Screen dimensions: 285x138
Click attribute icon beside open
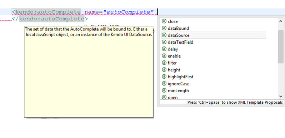click(x=164, y=97)
